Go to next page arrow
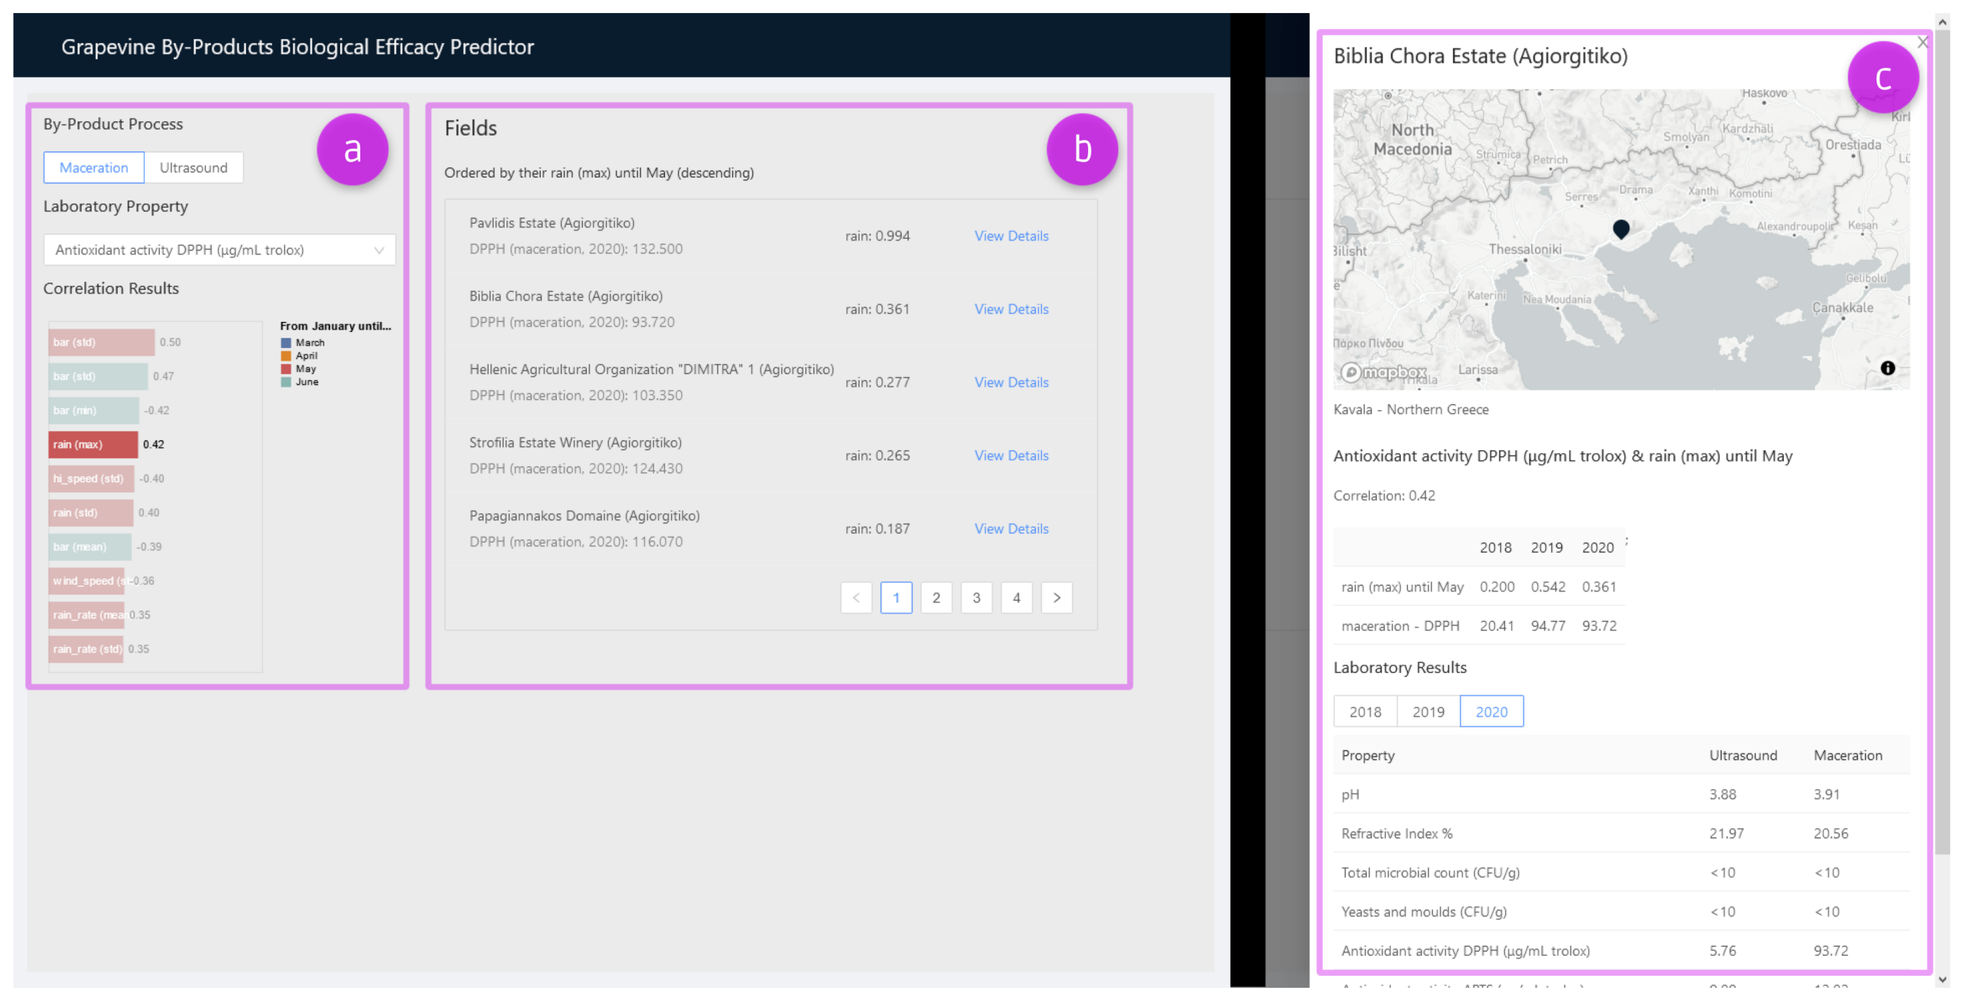 coord(1056,597)
